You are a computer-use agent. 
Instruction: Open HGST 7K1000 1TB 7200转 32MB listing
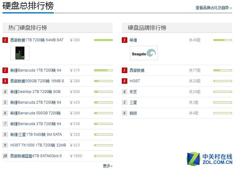point(38,145)
